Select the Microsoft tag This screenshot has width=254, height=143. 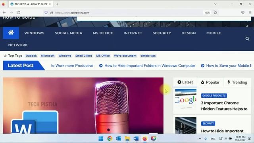click(48, 56)
